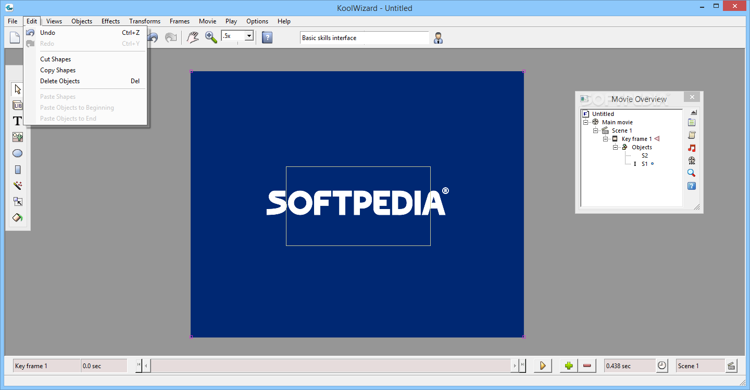Open the Views menu
The height and width of the screenshot is (390, 750).
54,21
